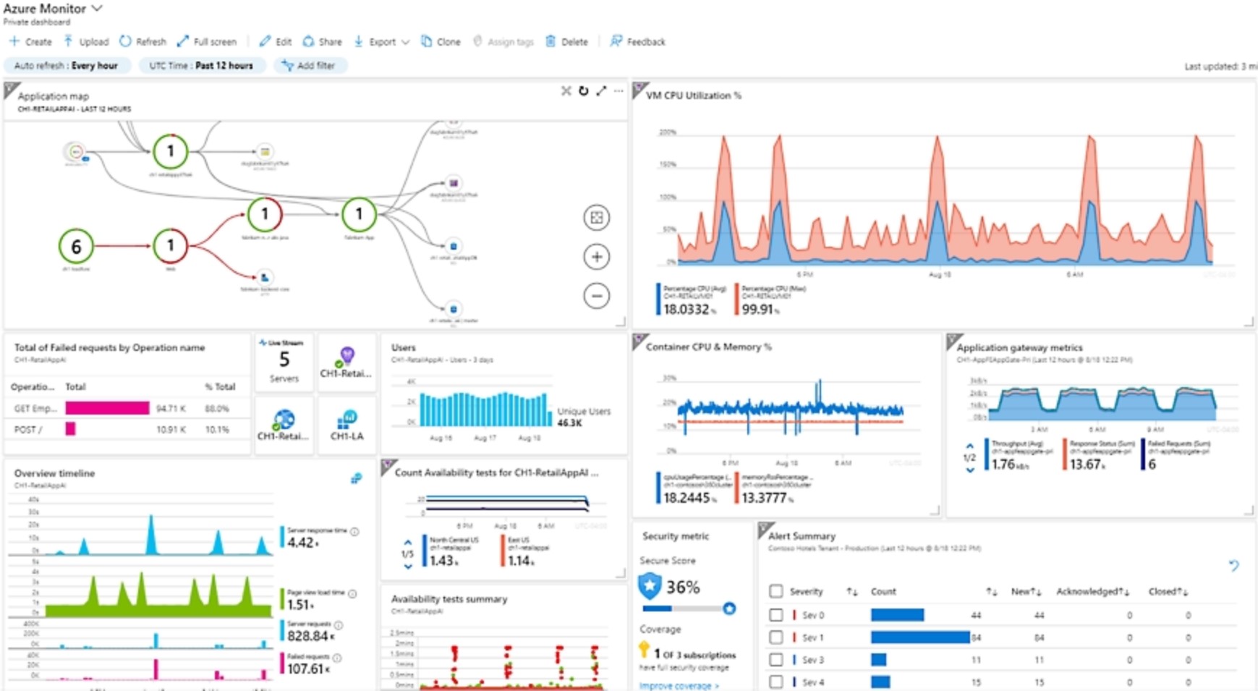Click the POST / operation row

[x=127, y=429]
